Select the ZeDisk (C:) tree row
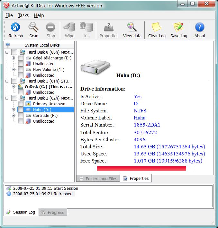218x228 pixels. (x=45, y=86)
